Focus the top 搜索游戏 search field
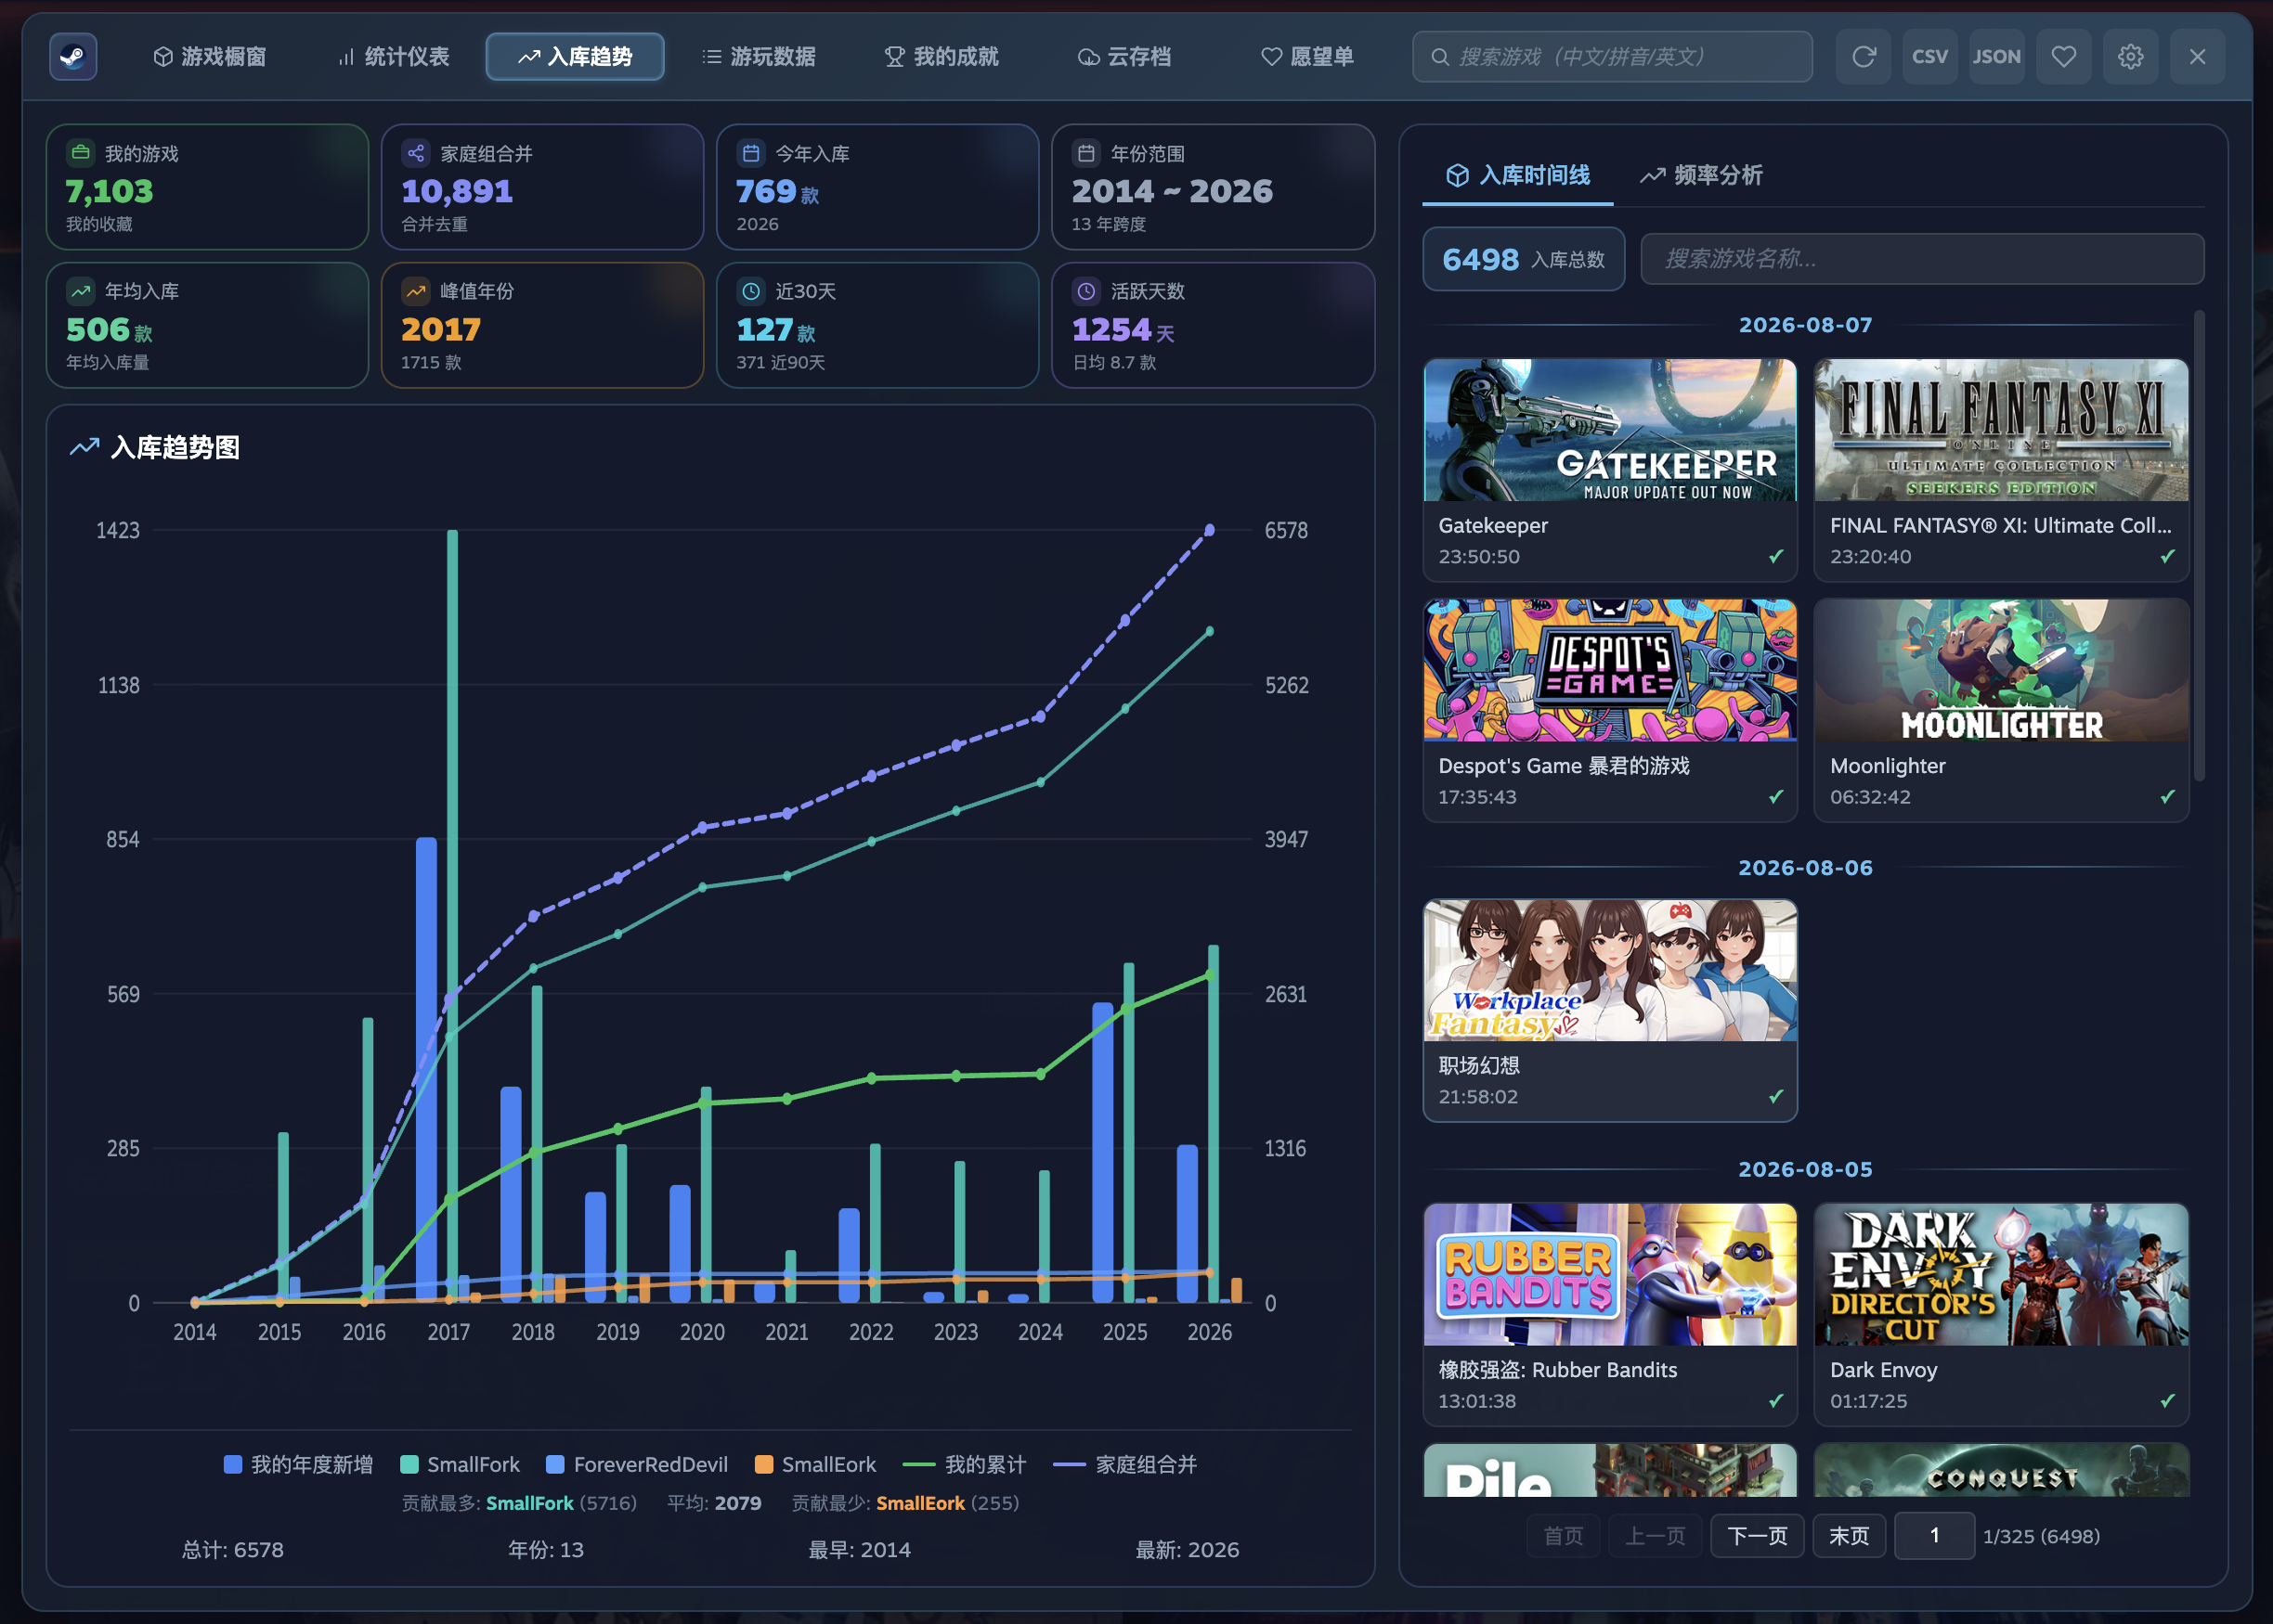The width and height of the screenshot is (2273, 1624). [x=1612, y=57]
